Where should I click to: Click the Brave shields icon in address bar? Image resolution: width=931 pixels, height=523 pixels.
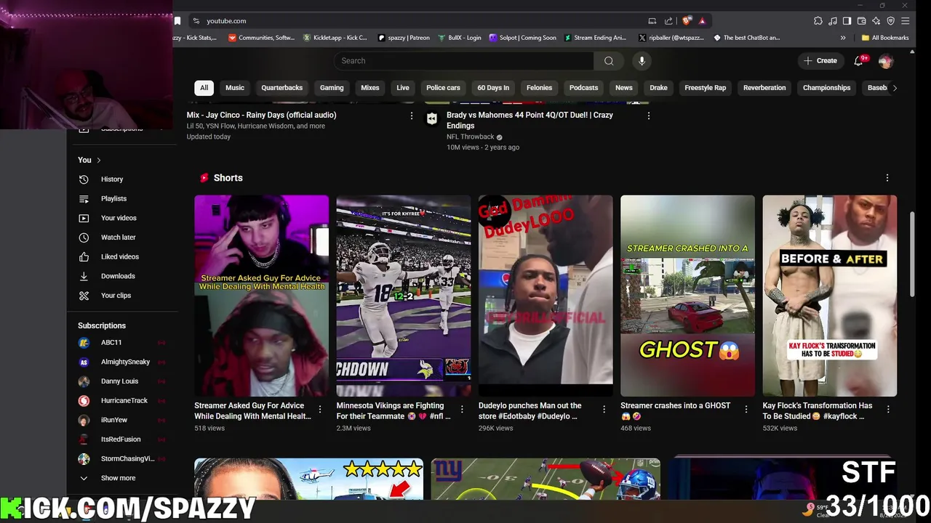[x=687, y=21]
